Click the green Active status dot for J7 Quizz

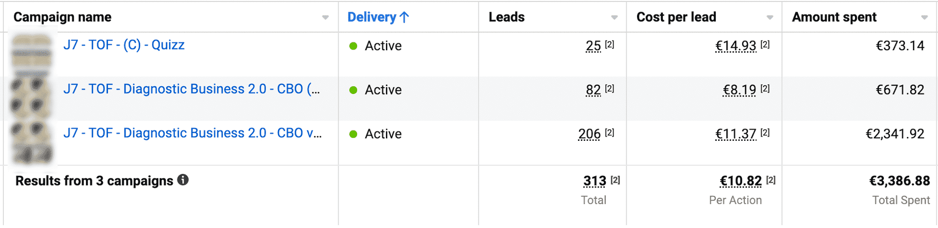[353, 46]
